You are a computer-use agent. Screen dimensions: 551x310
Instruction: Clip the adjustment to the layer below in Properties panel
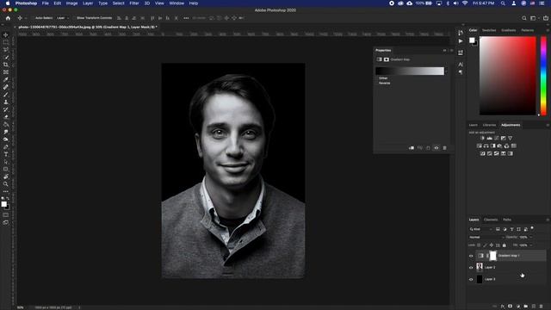[x=412, y=148]
